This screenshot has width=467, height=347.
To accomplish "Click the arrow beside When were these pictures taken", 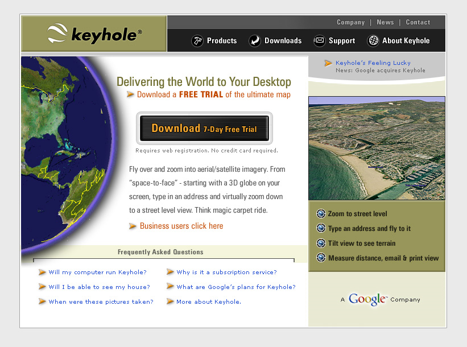I will tap(42, 301).
